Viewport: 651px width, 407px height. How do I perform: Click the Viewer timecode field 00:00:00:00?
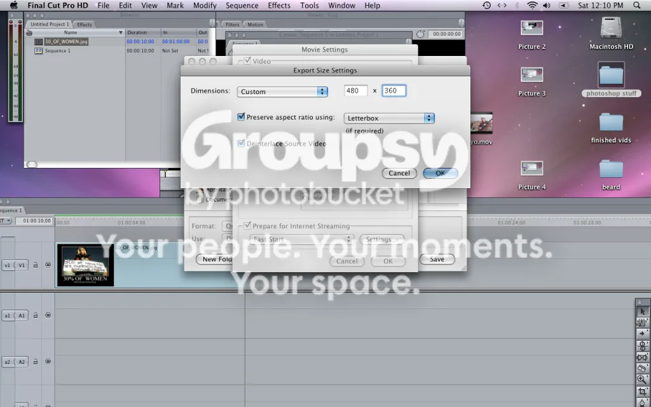point(446,34)
